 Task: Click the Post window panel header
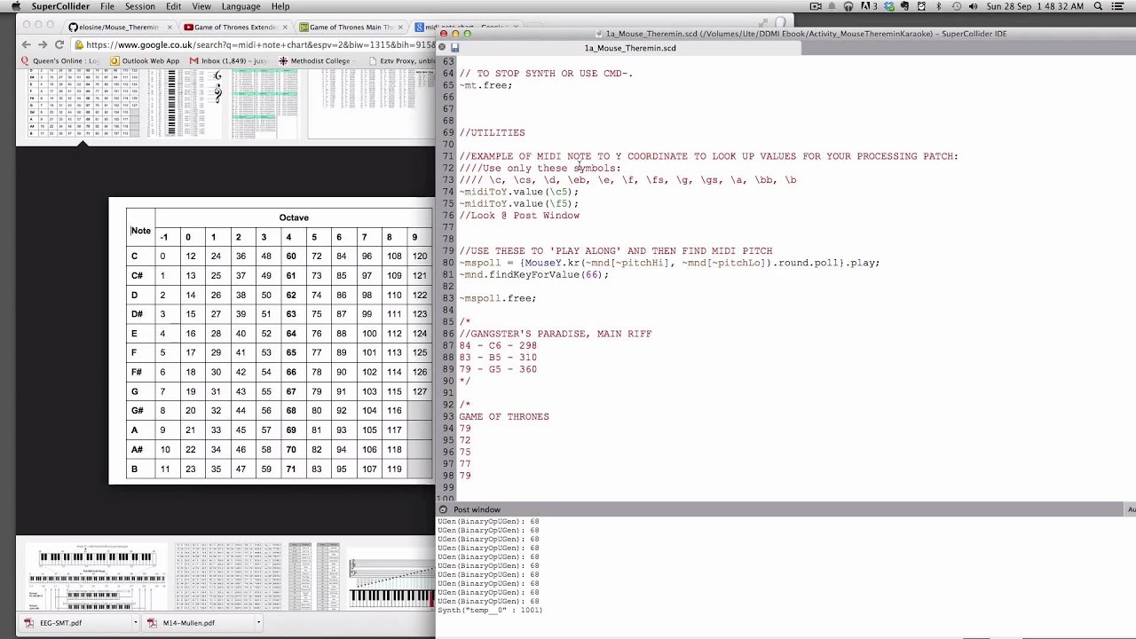pyautogui.click(x=785, y=509)
